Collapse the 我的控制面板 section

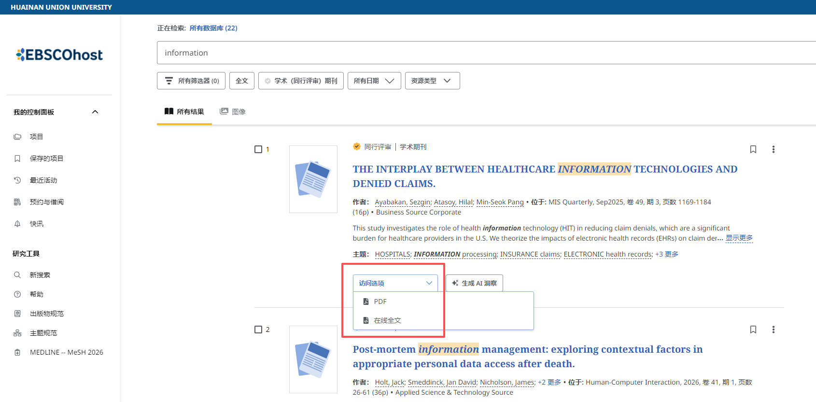(x=95, y=112)
